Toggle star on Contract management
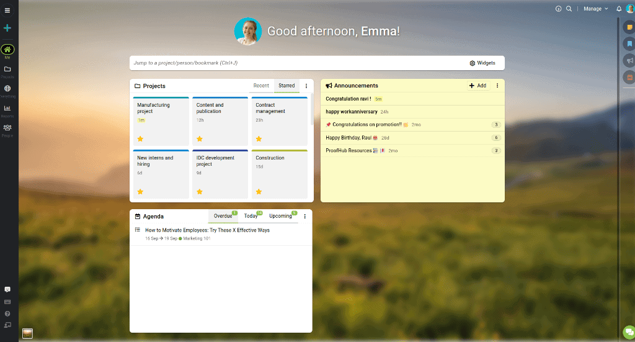The height and width of the screenshot is (342, 635). [x=259, y=139]
